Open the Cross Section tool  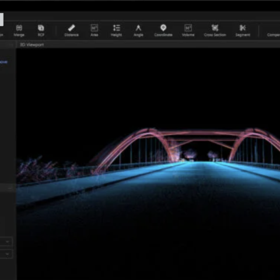pyautogui.click(x=215, y=30)
